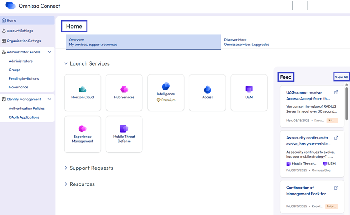Viewport: 350px width, 215px height.
Task: Open UAG article external link icon
Action: tap(336, 92)
